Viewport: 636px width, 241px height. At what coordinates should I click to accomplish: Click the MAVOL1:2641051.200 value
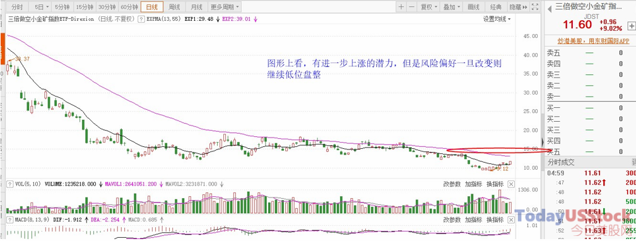[x=131, y=184]
